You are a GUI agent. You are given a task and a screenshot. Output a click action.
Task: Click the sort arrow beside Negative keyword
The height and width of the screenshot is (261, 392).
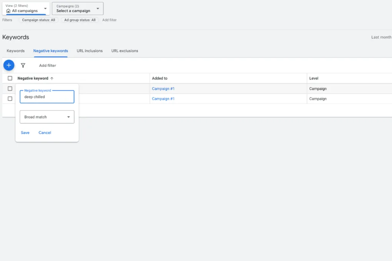[x=52, y=78]
